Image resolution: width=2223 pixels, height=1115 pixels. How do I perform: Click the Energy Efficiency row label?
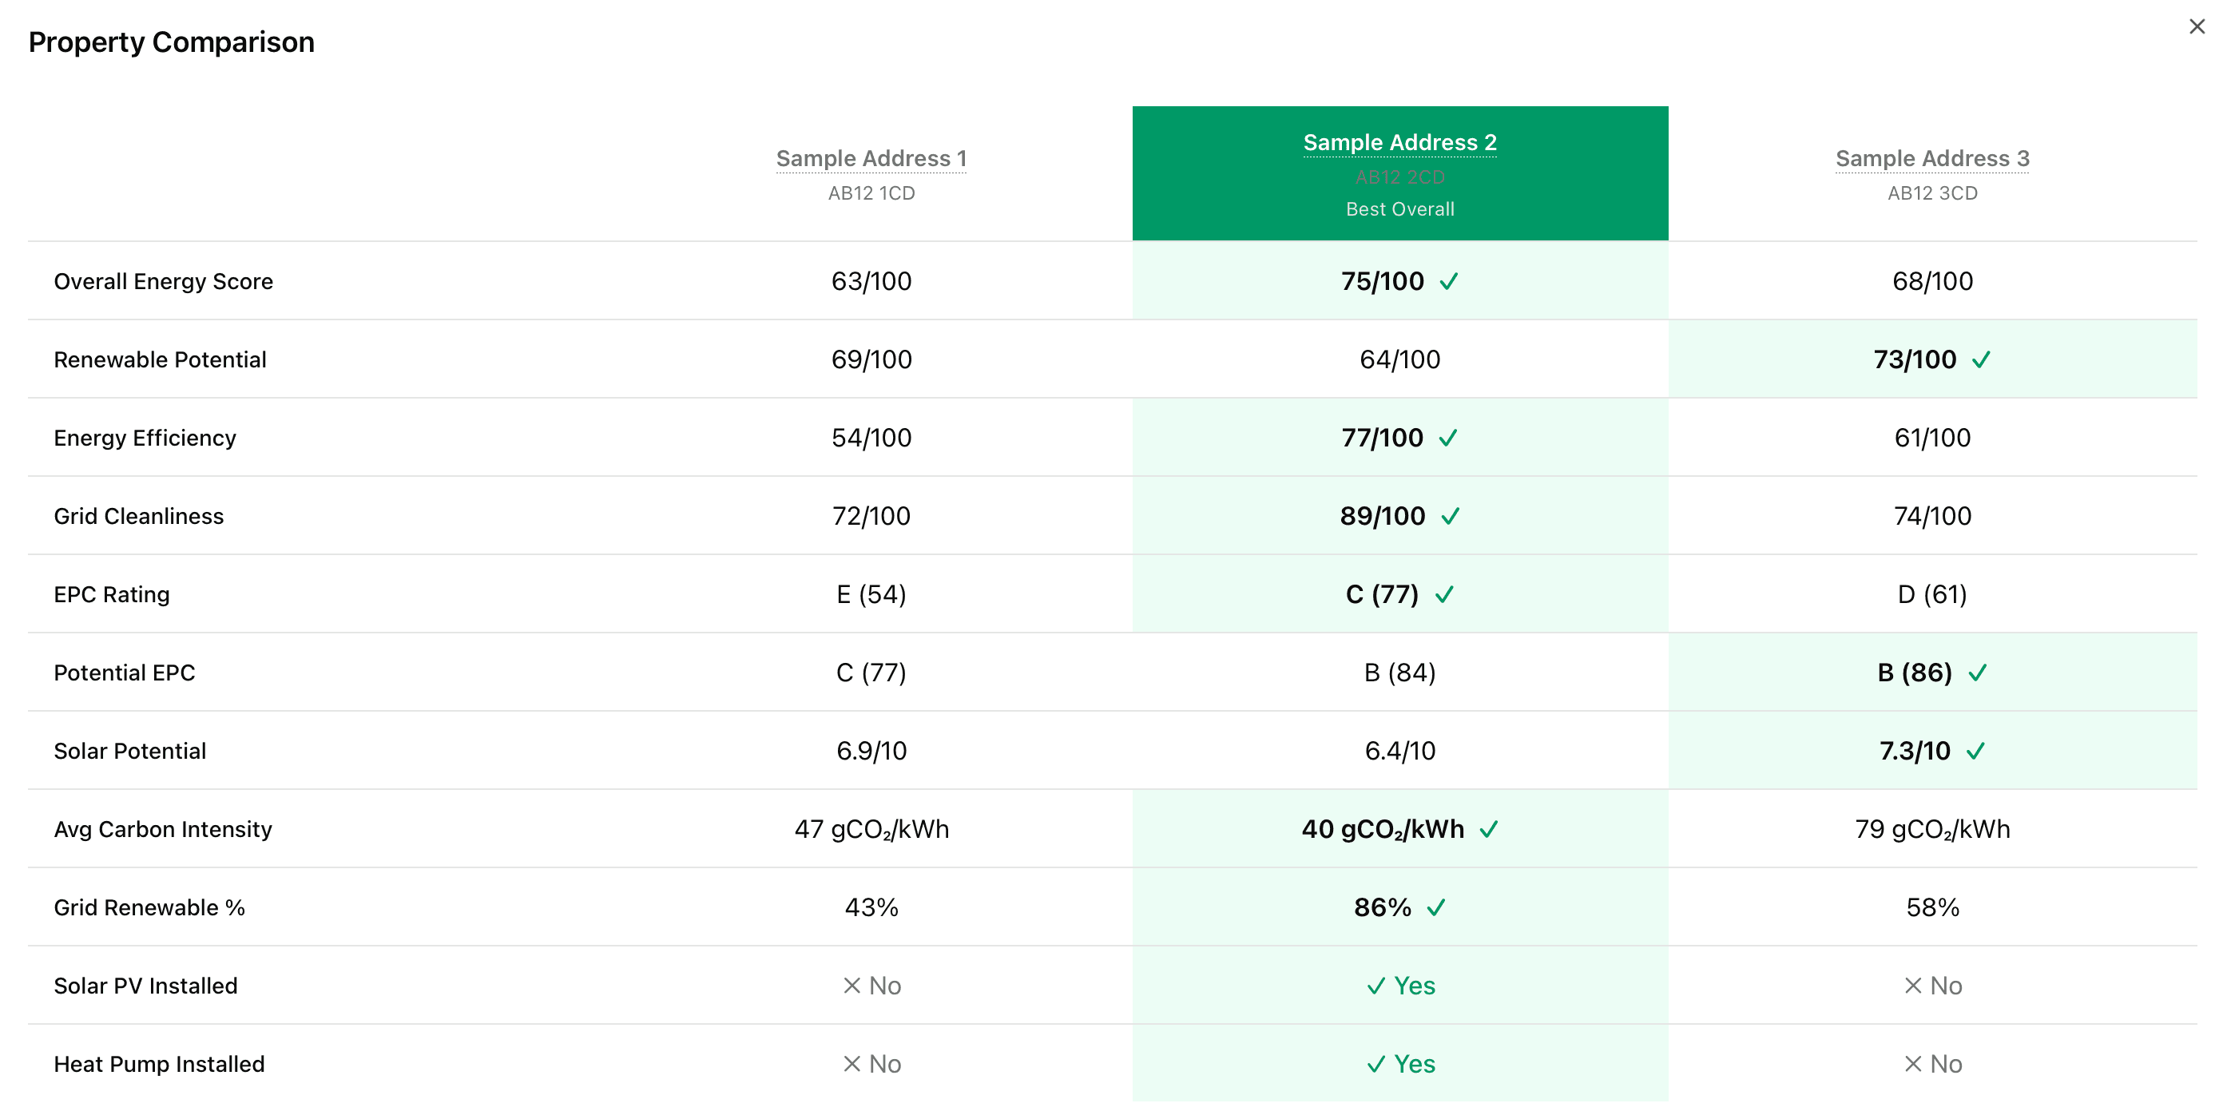point(144,438)
